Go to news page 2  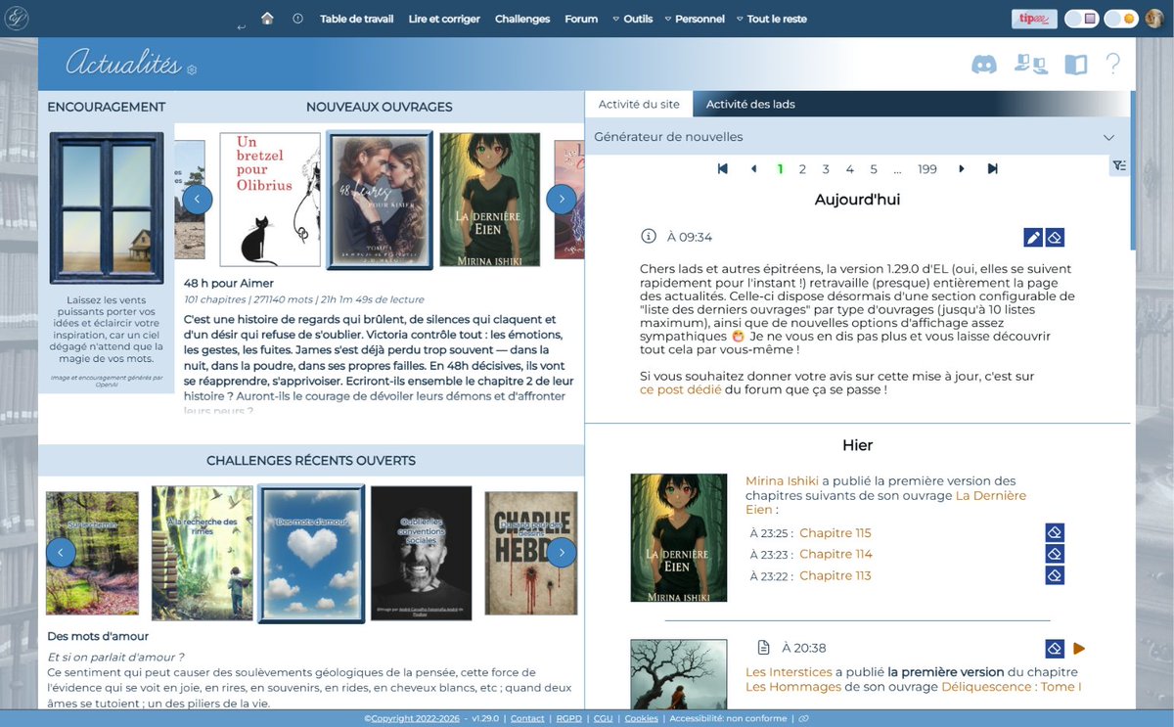click(802, 169)
